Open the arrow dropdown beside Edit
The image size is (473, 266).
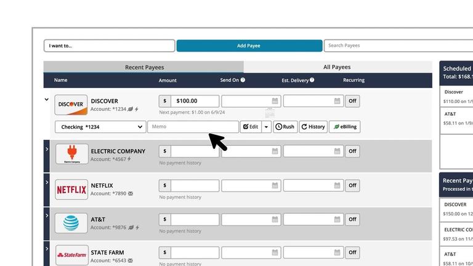[266, 127]
